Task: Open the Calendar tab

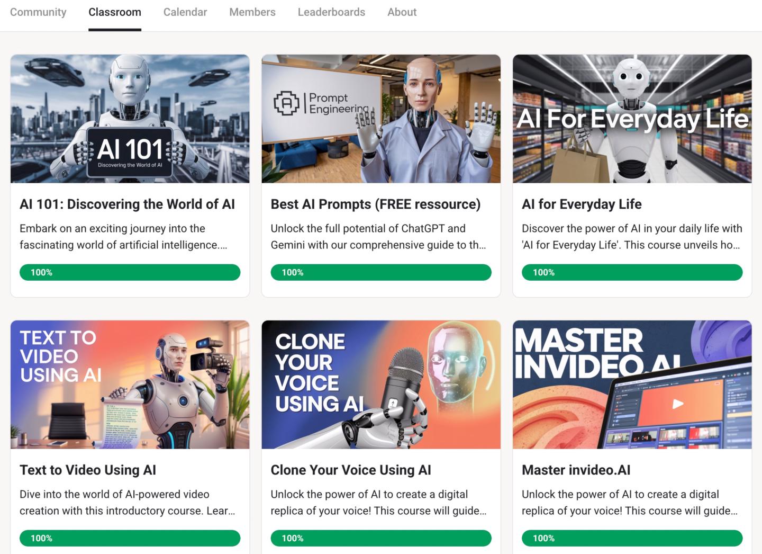Action: point(185,12)
